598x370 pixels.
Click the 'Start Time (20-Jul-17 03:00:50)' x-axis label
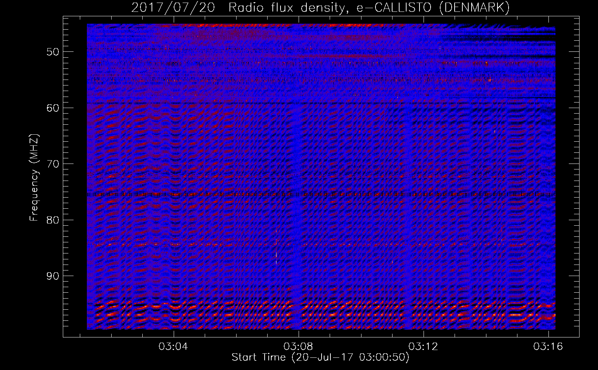320,357
